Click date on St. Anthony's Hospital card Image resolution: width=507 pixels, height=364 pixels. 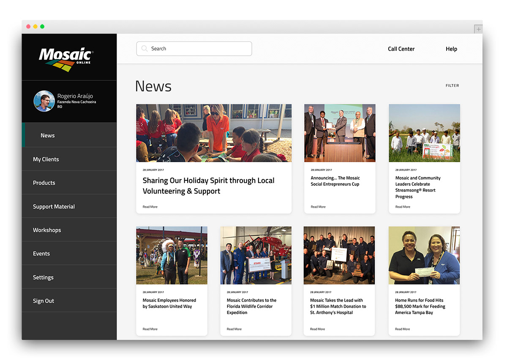[x=321, y=292]
